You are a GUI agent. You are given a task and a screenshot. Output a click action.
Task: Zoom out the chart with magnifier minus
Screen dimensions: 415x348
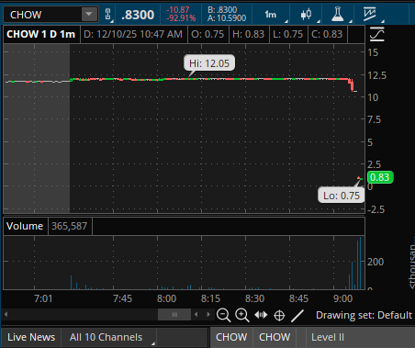coord(223,315)
